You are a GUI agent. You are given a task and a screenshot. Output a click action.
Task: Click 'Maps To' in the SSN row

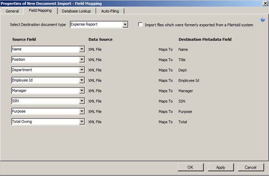[x=166, y=101]
